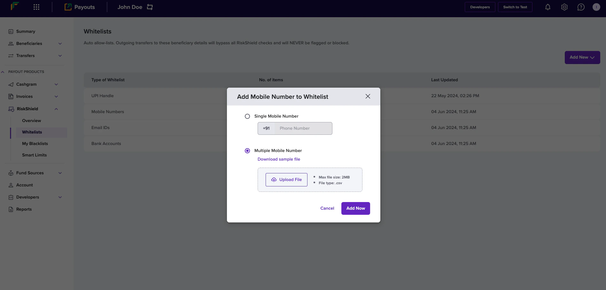Open the settings gear icon
Image resolution: width=606 pixels, height=290 pixels.
click(x=564, y=7)
